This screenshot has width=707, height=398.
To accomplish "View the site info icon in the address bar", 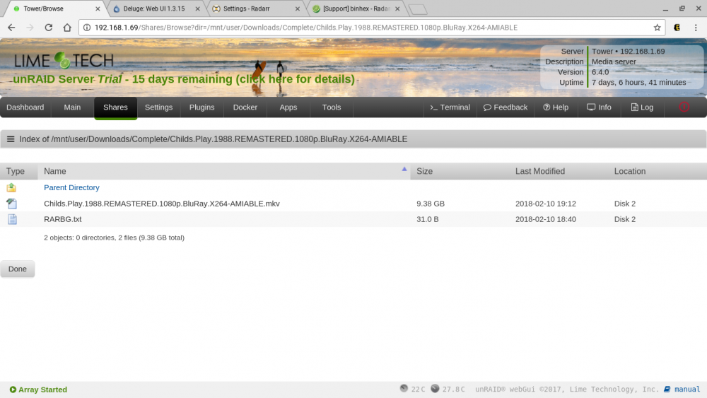I will click(x=87, y=28).
